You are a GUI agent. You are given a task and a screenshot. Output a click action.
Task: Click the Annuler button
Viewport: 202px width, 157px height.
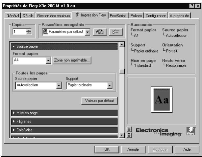134,149
